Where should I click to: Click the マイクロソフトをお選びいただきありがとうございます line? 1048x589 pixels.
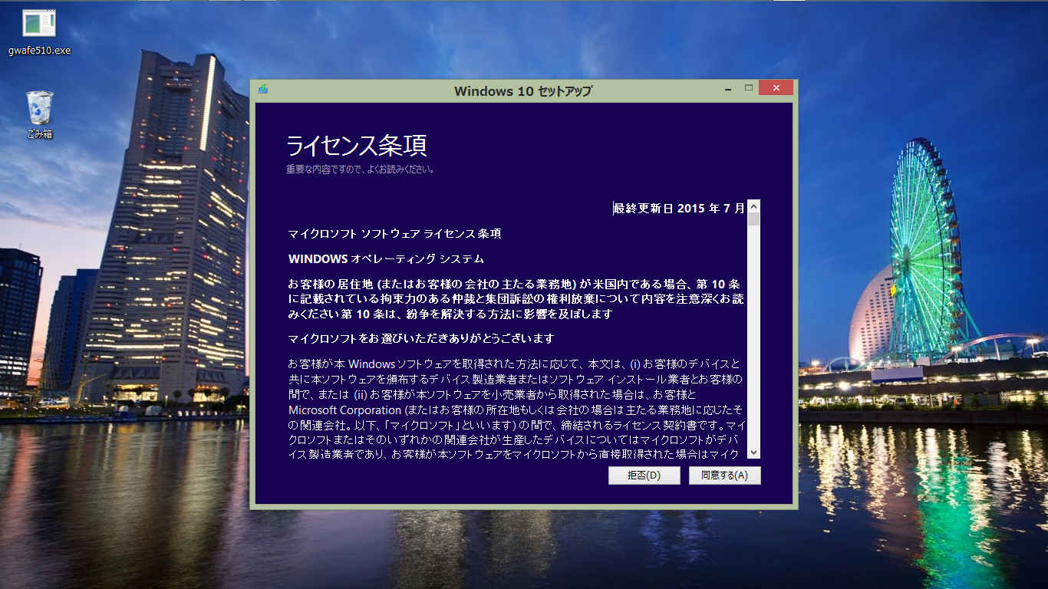421,338
